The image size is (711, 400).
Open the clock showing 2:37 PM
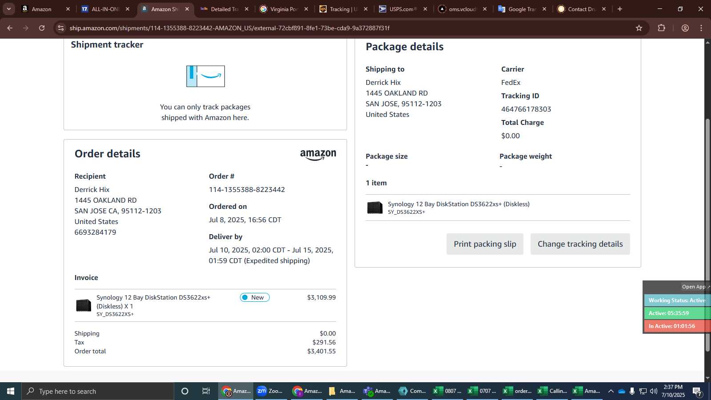[673, 391]
